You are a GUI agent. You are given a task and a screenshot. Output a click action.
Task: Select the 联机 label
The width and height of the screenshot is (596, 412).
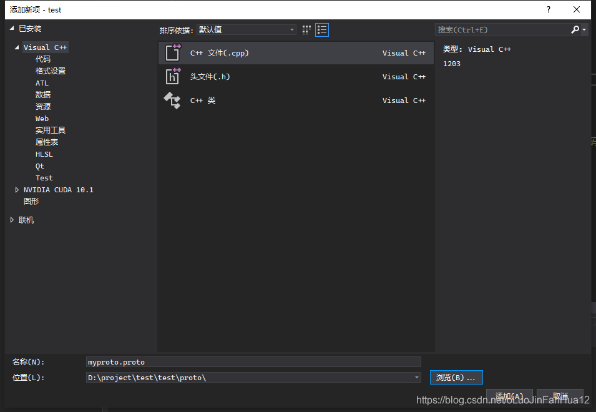tap(26, 220)
